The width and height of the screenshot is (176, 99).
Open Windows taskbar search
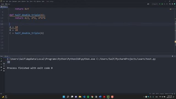pos(68,97)
